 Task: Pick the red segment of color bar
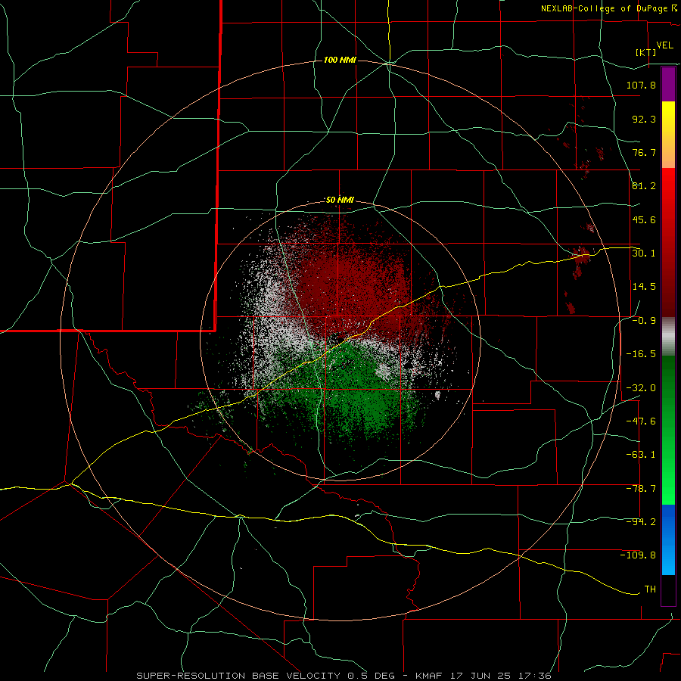[x=668, y=242]
